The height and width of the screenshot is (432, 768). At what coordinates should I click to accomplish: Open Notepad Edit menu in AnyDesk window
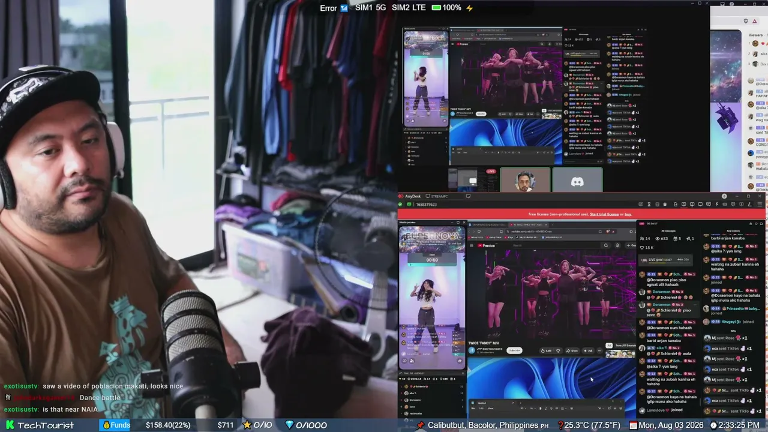pyautogui.click(x=481, y=408)
